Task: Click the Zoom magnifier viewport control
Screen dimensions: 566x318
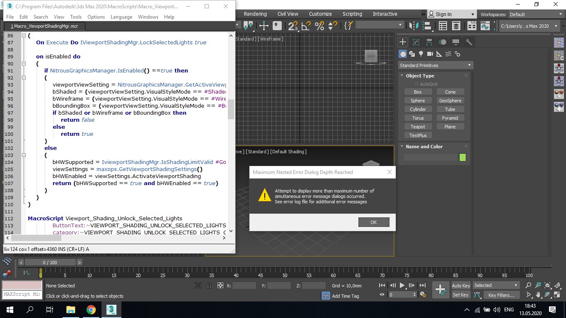Action: tap(528, 285)
